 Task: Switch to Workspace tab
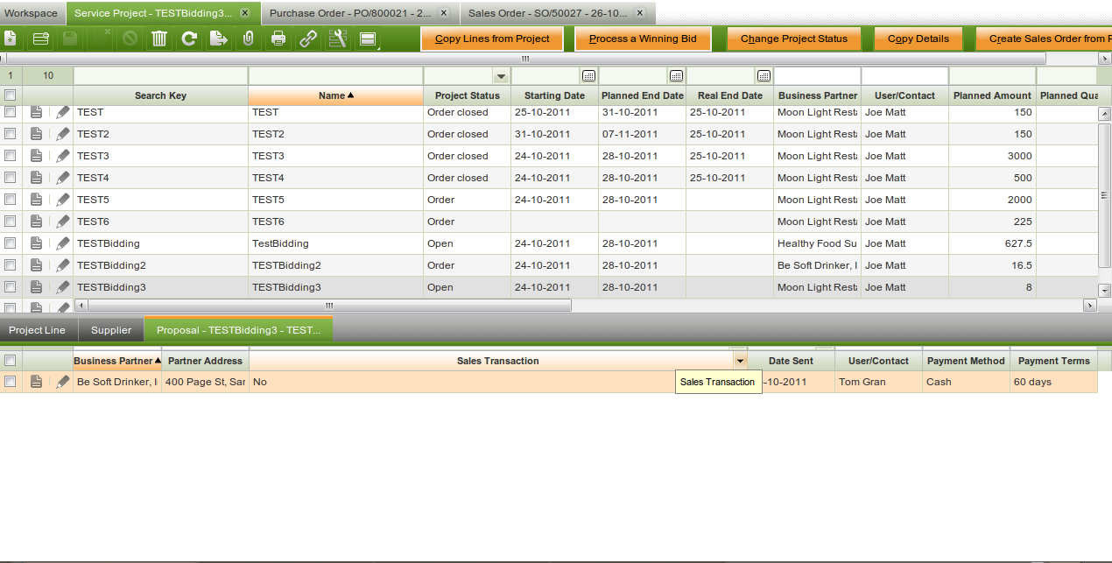coord(32,13)
